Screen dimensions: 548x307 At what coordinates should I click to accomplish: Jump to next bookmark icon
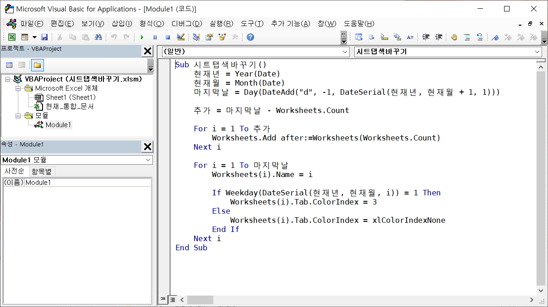pyautogui.click(x=508, y=37)
